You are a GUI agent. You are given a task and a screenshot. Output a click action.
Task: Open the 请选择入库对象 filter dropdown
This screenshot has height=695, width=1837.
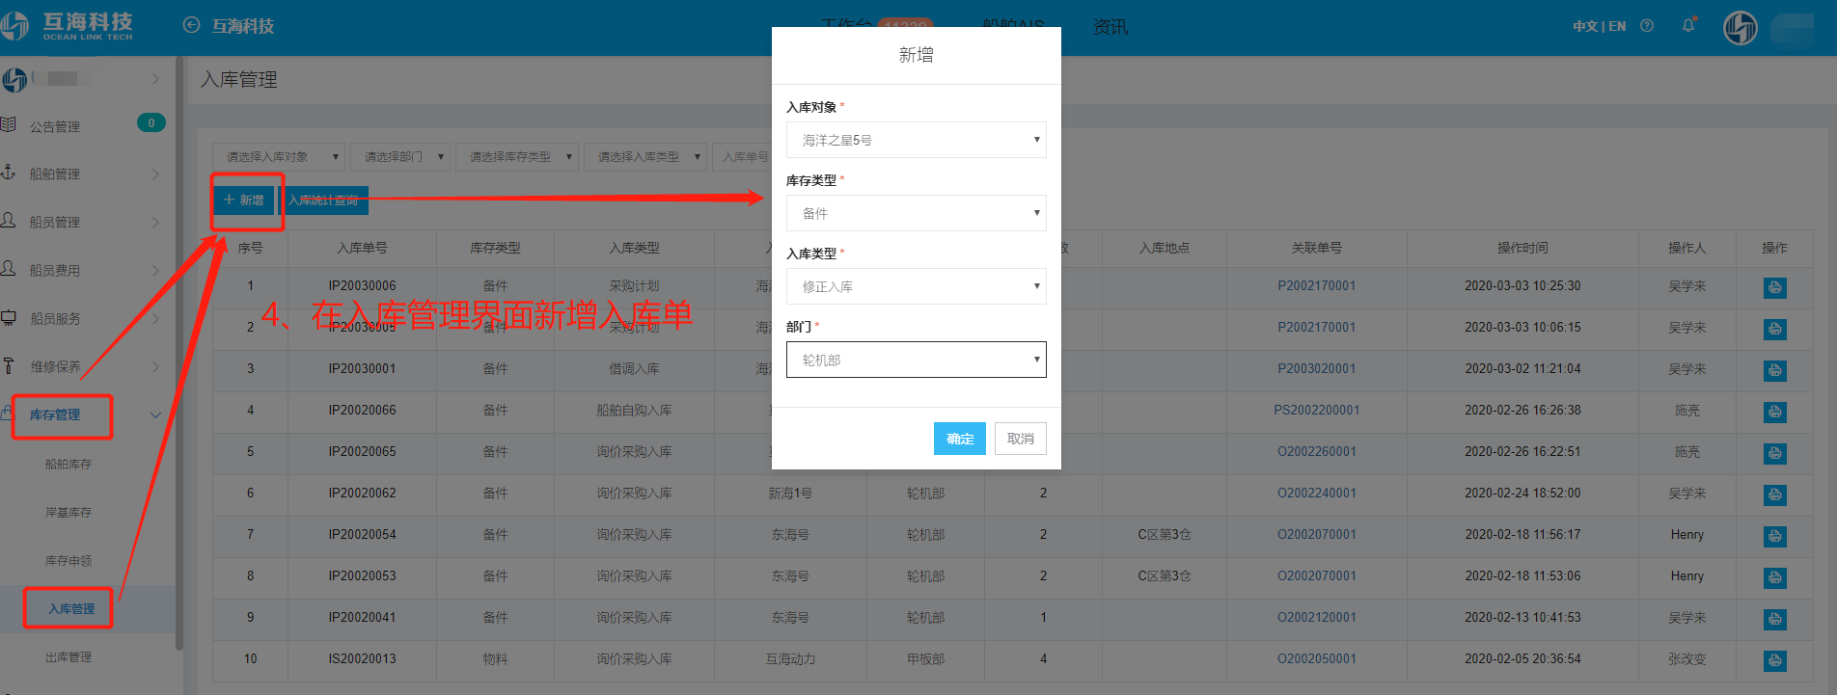coord(279,156)
